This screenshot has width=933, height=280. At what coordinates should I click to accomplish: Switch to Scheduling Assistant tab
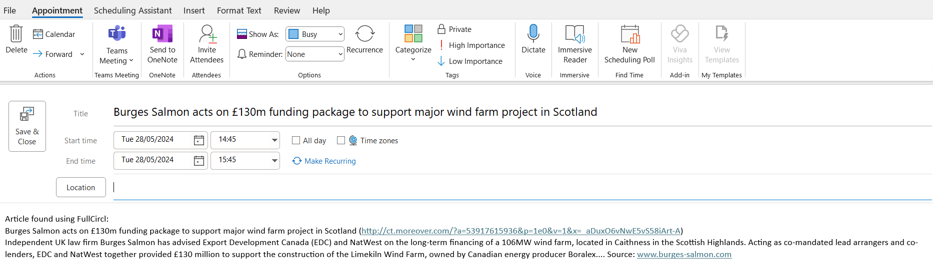pyautogui.click(x=132, y=10)
